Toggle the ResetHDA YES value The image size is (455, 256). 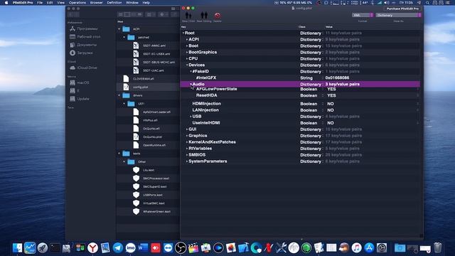[x=331, y=95]
